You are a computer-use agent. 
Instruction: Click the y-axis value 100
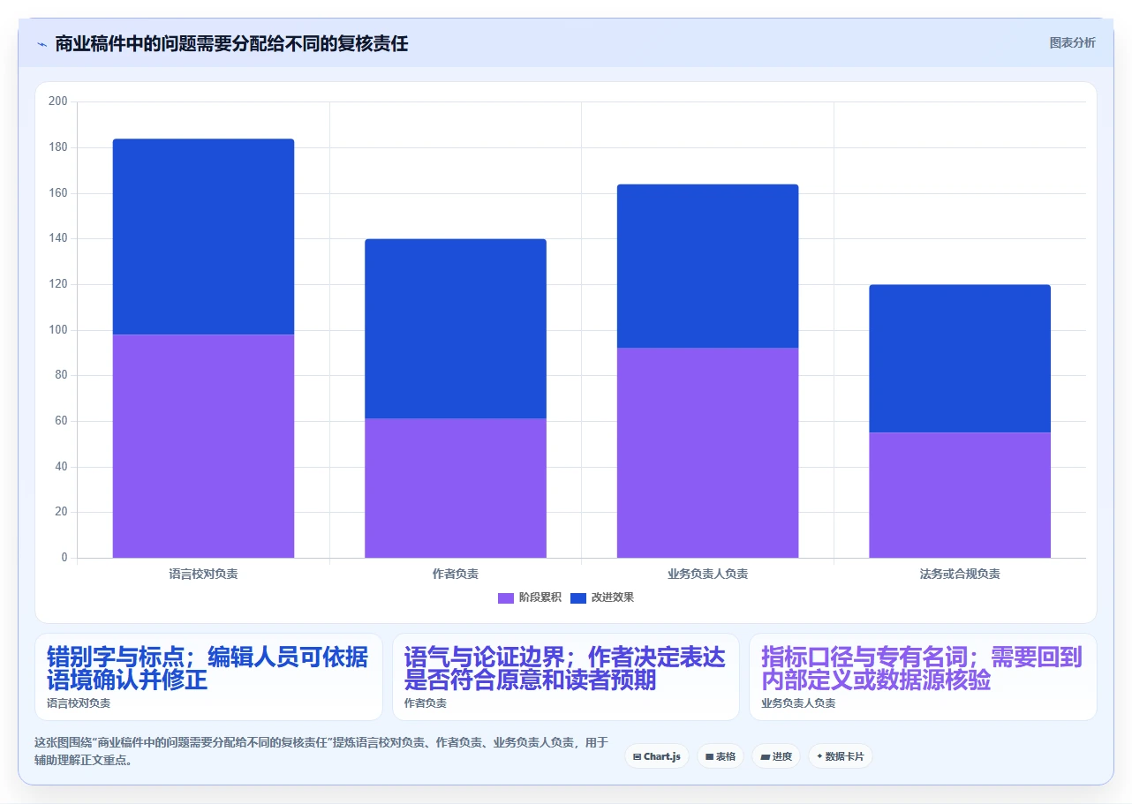tap(58, 330)
